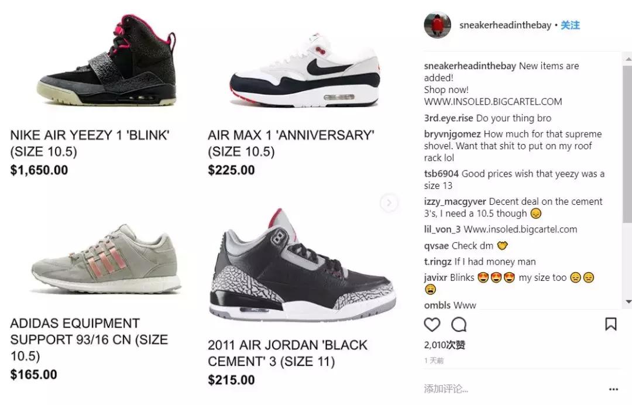Screen dimensions: 632x405
Task: Open comments with the speech bubble icon
Action: (x=459, y=324)
